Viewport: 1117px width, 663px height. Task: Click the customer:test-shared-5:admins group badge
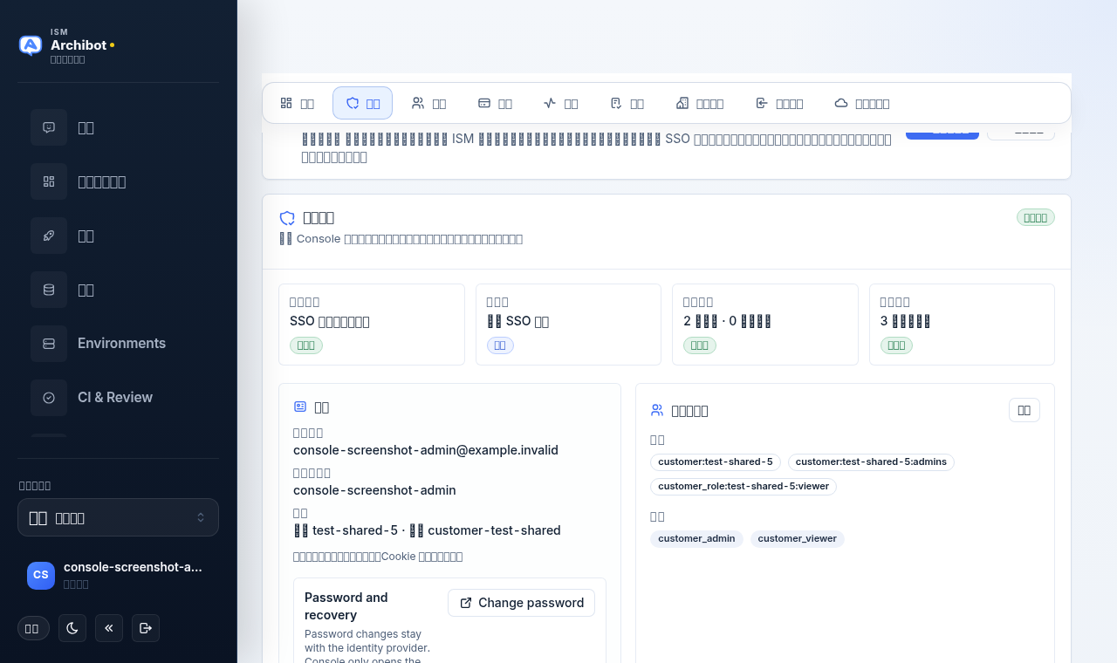(x=871, y=461)
